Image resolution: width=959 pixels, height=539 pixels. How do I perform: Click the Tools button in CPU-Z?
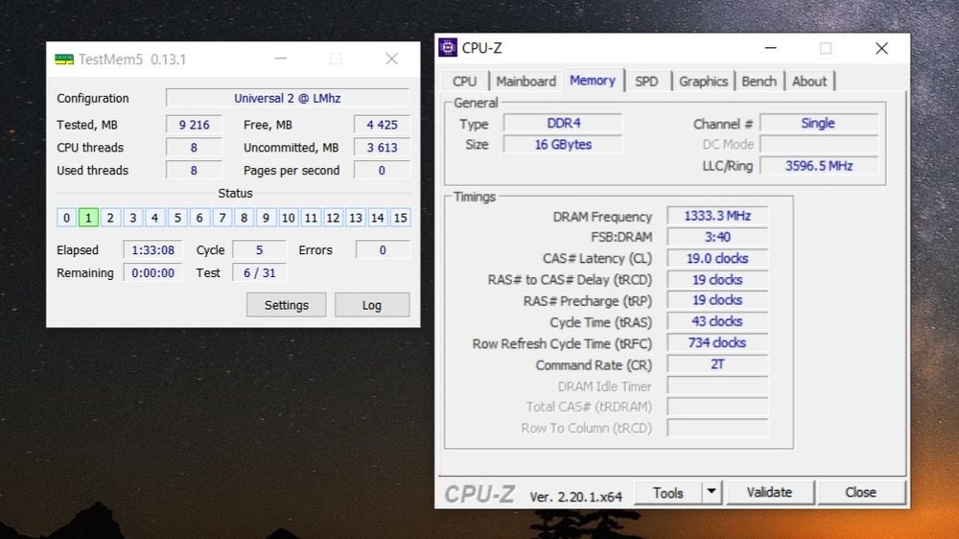(x=667, y=493)
